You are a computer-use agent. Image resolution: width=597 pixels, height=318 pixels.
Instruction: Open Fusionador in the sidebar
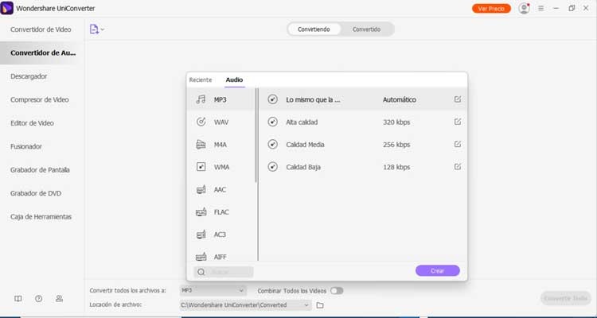(26, 146)
